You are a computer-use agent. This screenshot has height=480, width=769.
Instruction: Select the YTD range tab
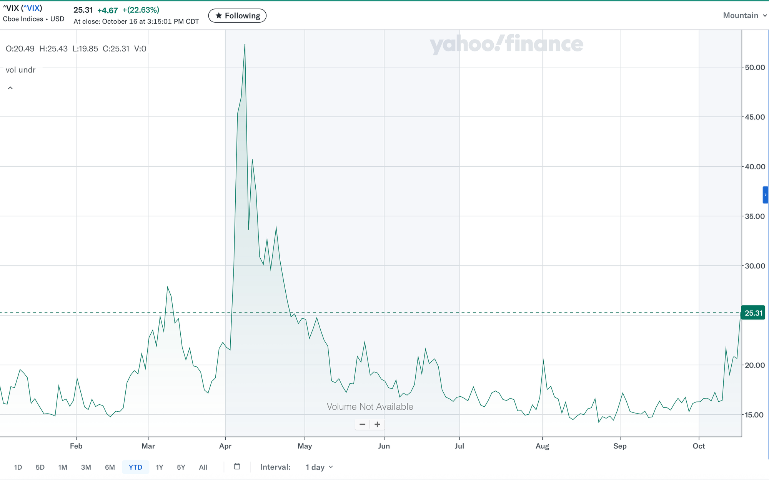tap(135, 467)
